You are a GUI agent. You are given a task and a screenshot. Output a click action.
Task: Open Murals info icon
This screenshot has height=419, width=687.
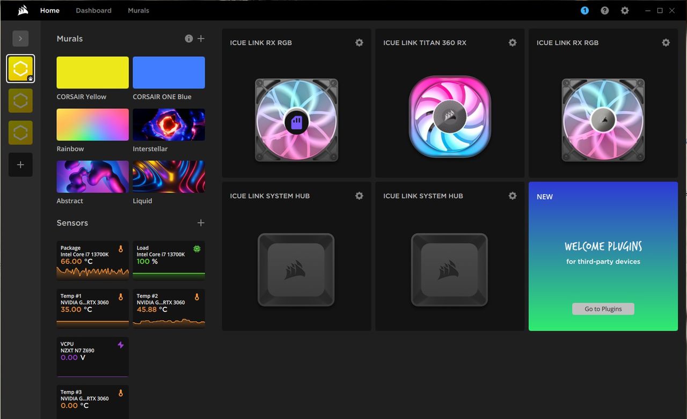pyautogui.click(x=189, y=39)
